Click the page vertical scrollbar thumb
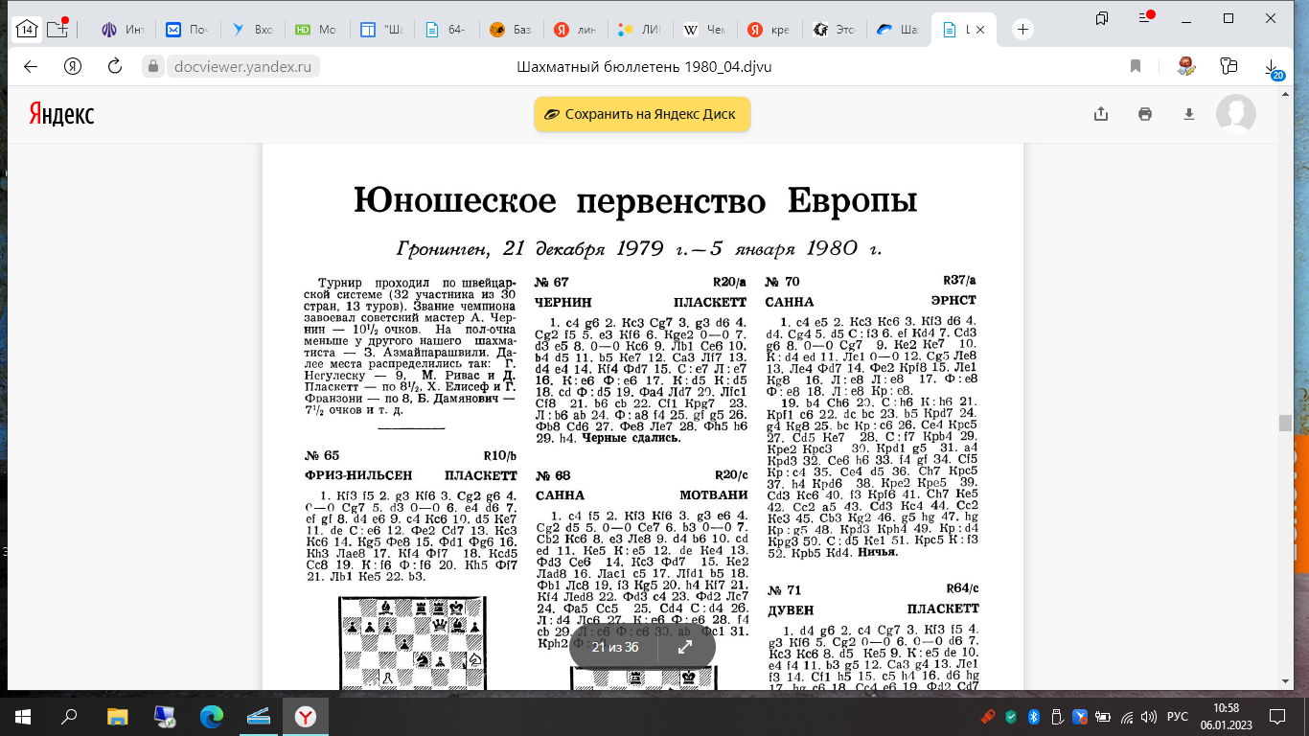The height and width of the screenshot is (736, 1309). (x=1285, y=423)
